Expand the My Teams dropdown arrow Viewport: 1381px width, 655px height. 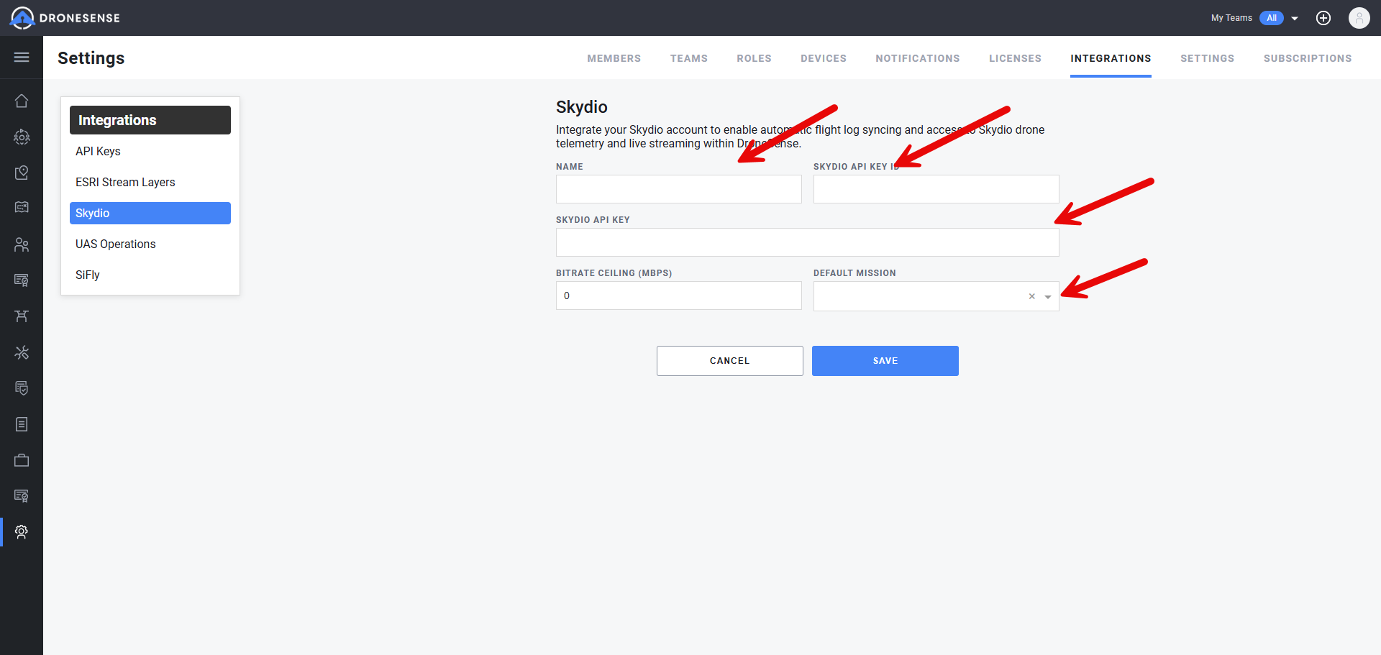click(1295, 19)
